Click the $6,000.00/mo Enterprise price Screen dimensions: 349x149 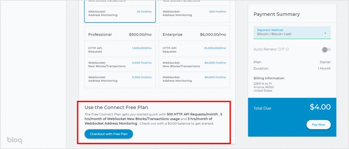213,35
